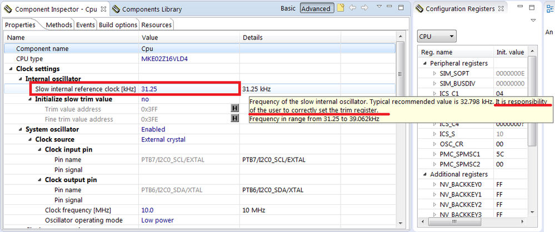Collapse the Internal oscillator group
Screen dimensions: 555x232
tap(21, 79)
